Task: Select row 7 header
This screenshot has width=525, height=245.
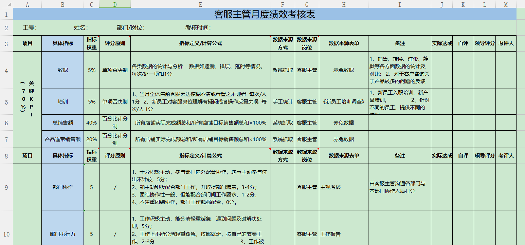Action: point(6,139)
